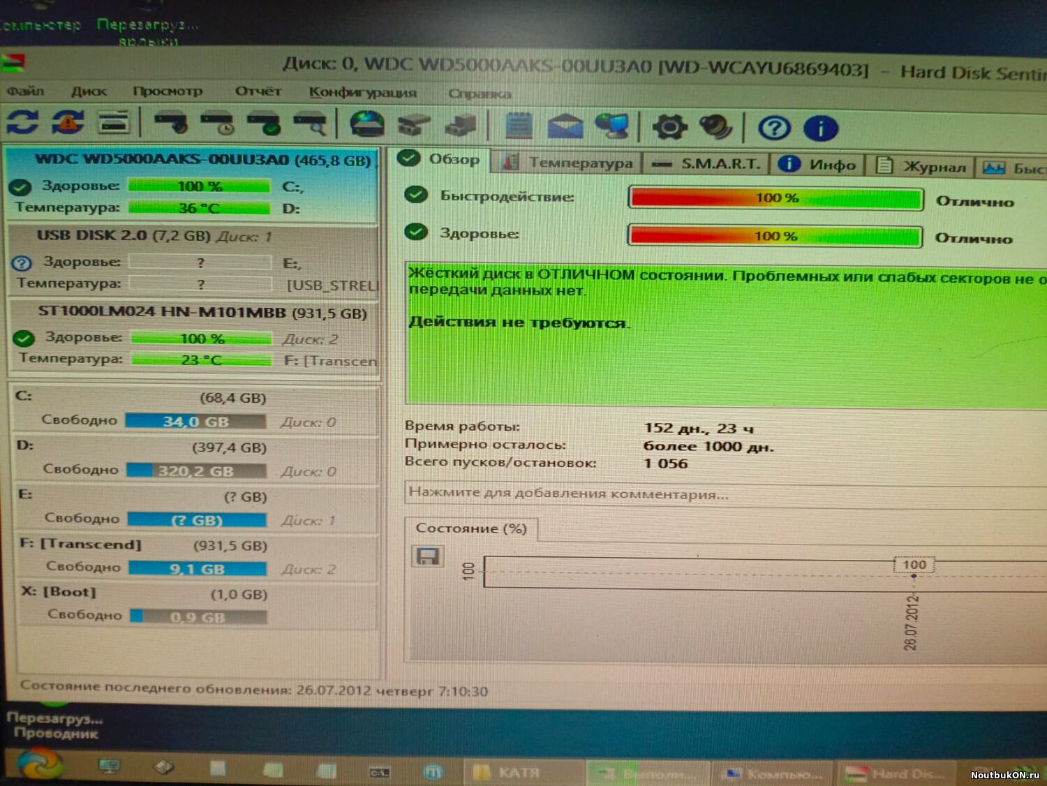Click the blue Refresh arrows toolbar icon

coord(23,122)
